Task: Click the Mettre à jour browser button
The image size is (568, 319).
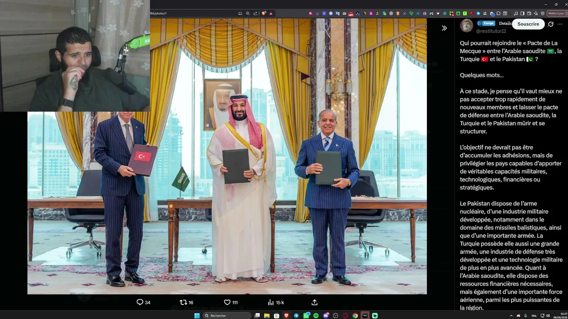Action: coord(557,13)
